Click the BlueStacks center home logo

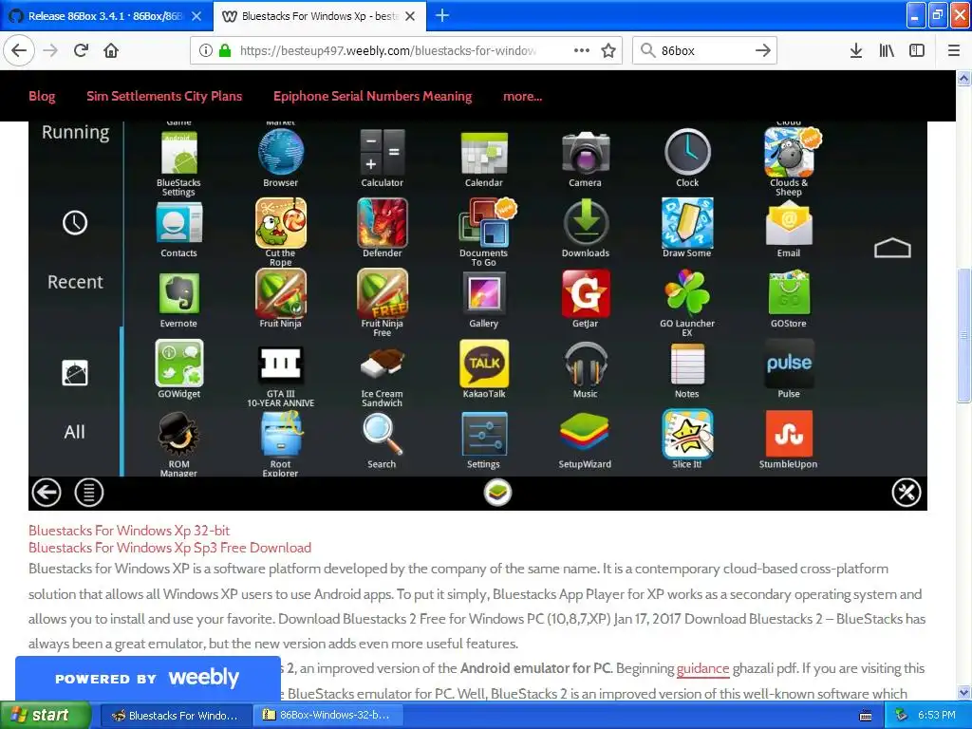click(497, 493)
